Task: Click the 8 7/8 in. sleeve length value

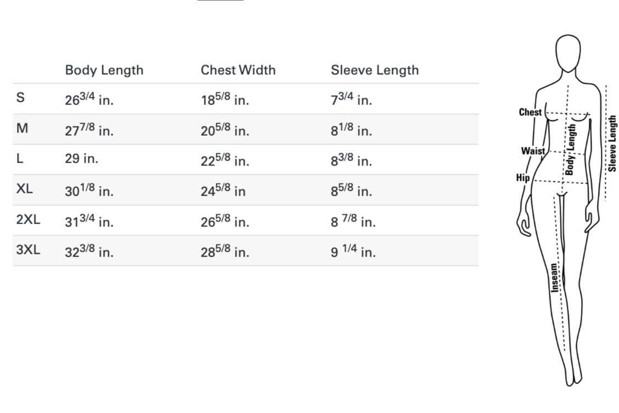Action: [x=353, y=221]
